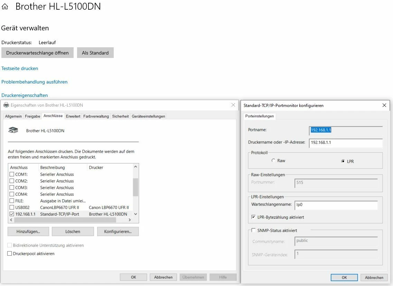393x286 pixels.
Task: Click the Brother HL-L5100DN printer icon in Anschlüsse tab
Action: (x=13, y=130)
